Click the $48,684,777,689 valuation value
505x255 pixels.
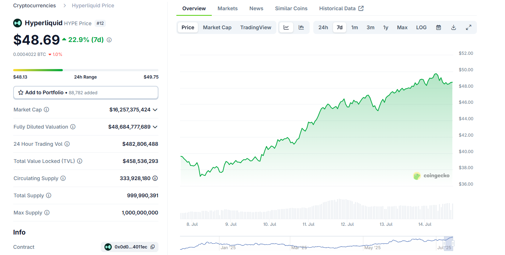129,127
